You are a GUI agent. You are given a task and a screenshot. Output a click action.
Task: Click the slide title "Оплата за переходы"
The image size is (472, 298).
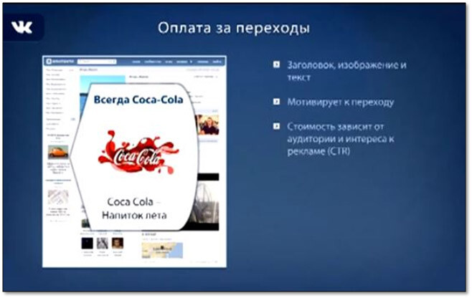[x=234, y=28]
